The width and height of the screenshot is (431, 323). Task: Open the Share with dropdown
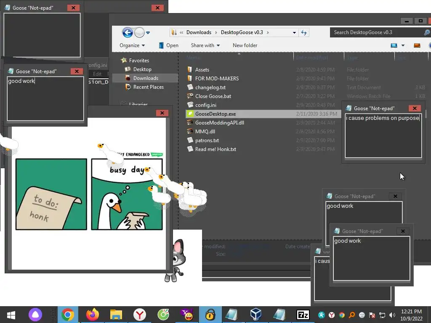tap(205, 45)
